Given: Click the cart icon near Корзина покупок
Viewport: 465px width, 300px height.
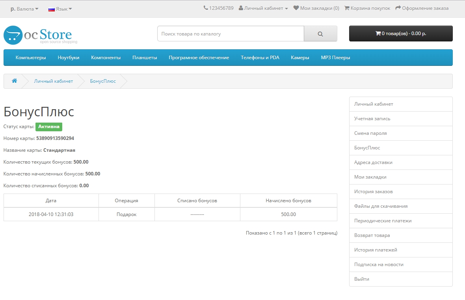Looking at the screenshot, I should coord(347,8).
